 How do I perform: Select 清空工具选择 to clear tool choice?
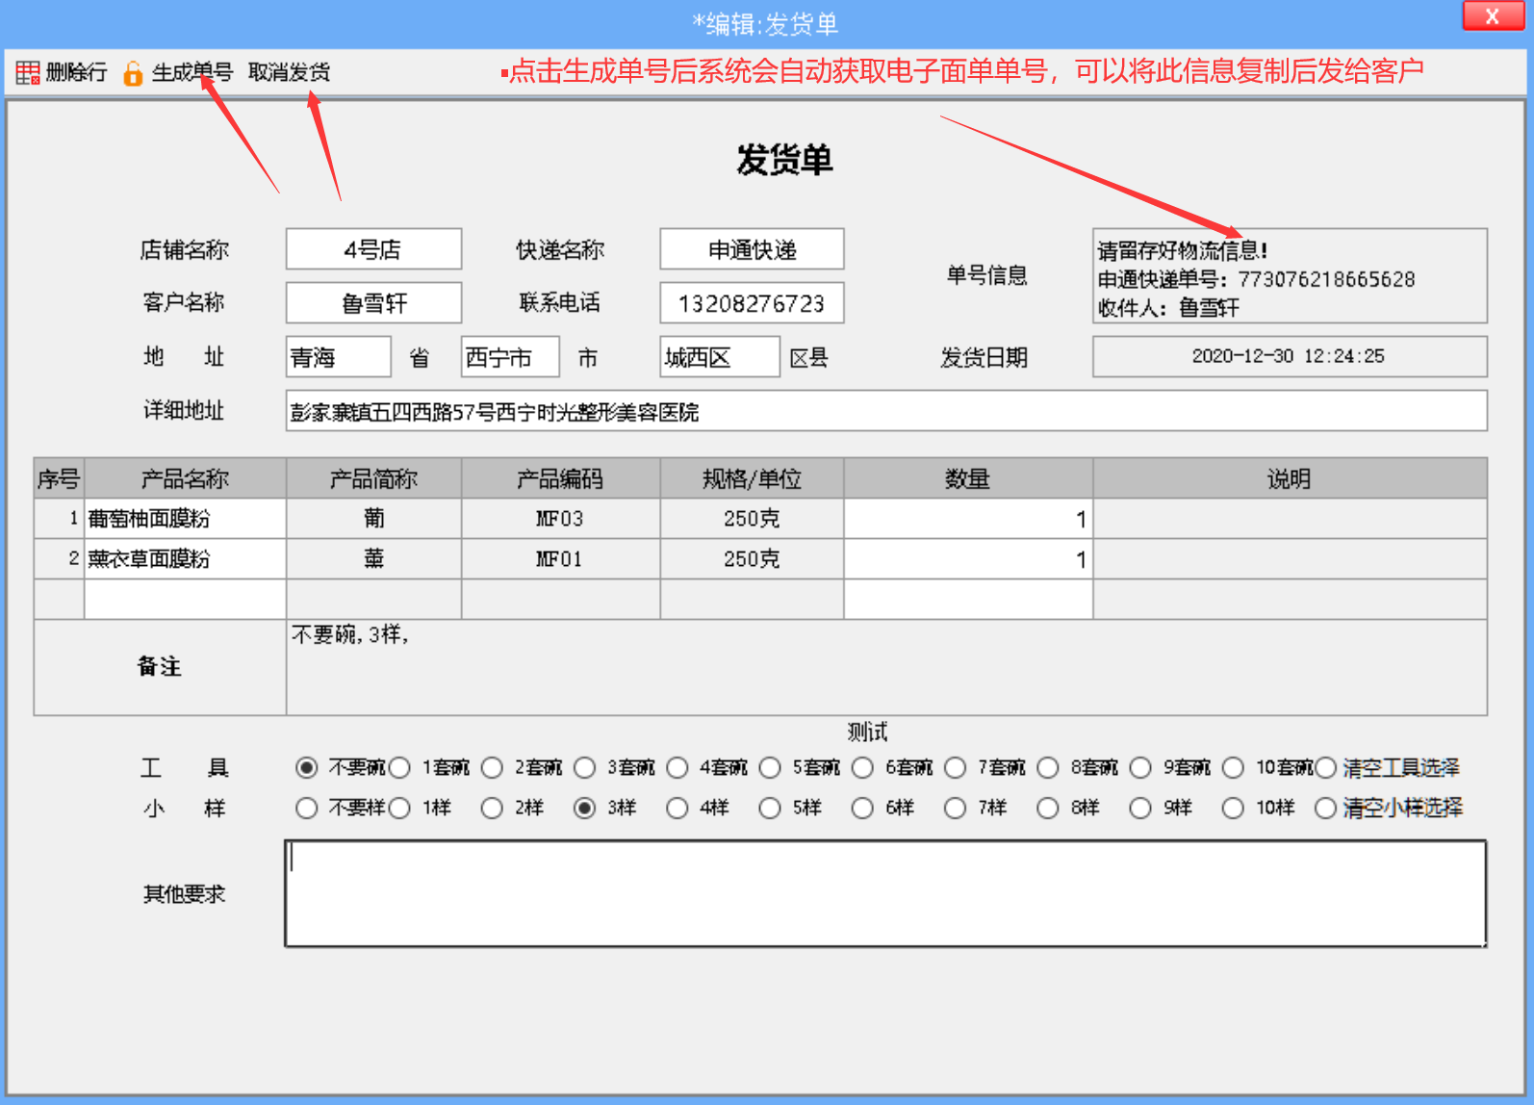pyautogui.click(x=1326, y=768)
